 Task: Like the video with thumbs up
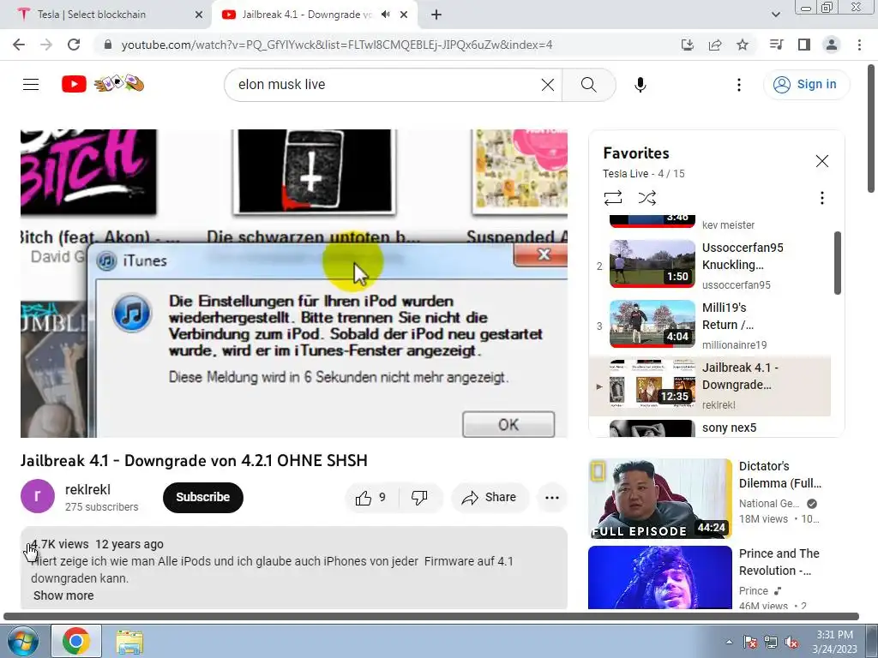371,498
